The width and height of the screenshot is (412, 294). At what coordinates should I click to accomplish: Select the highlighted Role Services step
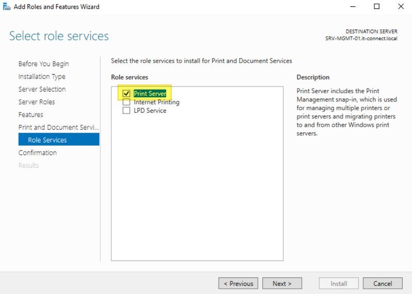47,140
